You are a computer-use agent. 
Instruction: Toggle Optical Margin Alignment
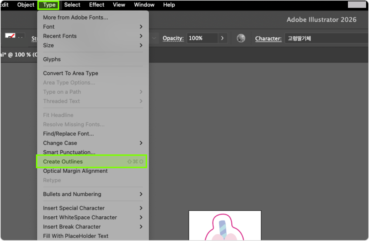pos(75,171)
